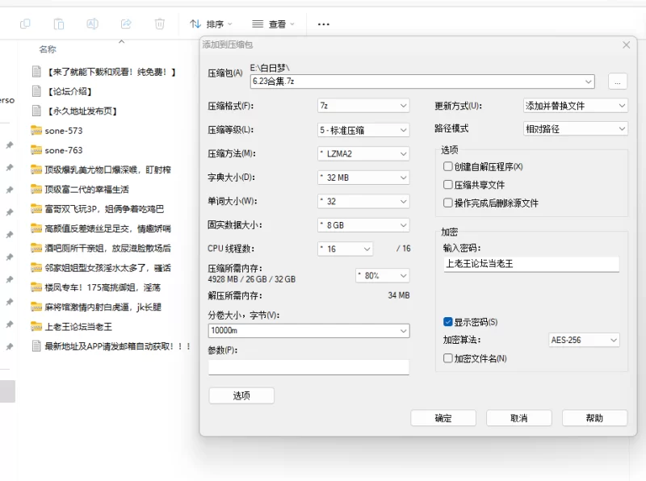Viewport: 646px width, 481px height.
Task: Click the OK confirm button
Action: [443, 418]
